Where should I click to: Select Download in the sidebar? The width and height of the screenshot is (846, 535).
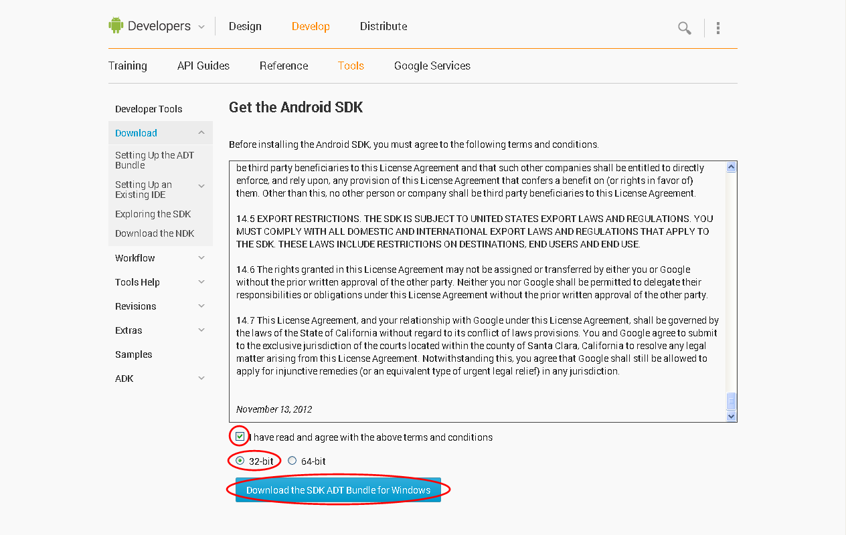(136, 133)
